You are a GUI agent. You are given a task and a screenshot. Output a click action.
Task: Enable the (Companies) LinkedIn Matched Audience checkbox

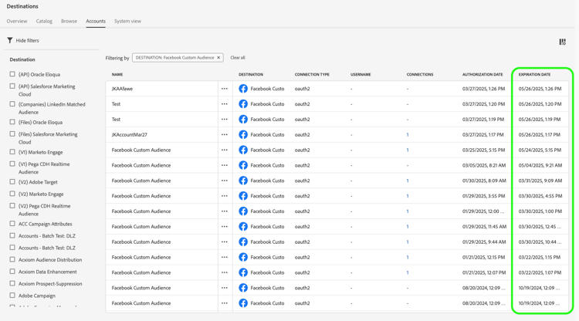(12, 104)
